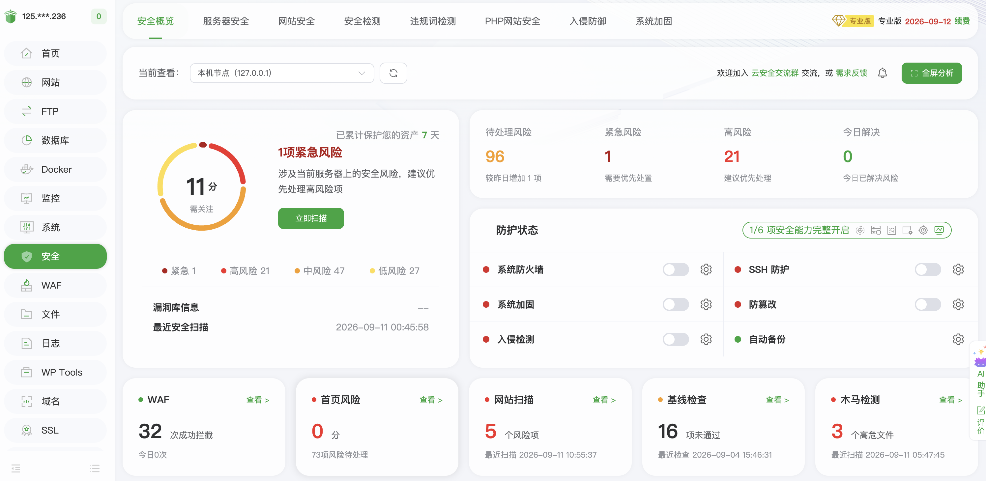Viewport: 986px width, 481px height.
Task: Open the 需求反馈 link
Action: pyautogui.click(x=851, y=73)
